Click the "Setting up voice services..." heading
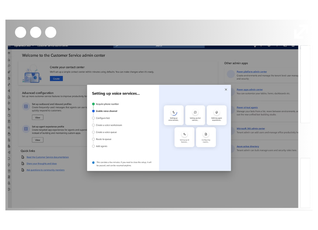The image size is (318, 230). pos(116,93)
